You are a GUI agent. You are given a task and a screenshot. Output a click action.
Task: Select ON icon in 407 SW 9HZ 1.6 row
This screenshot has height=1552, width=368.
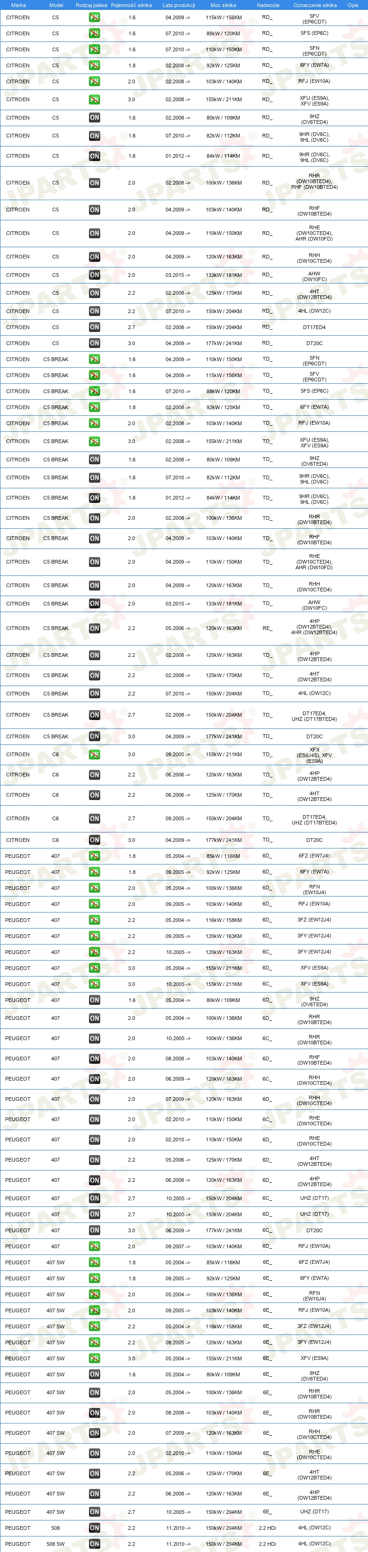[95, 1375]
